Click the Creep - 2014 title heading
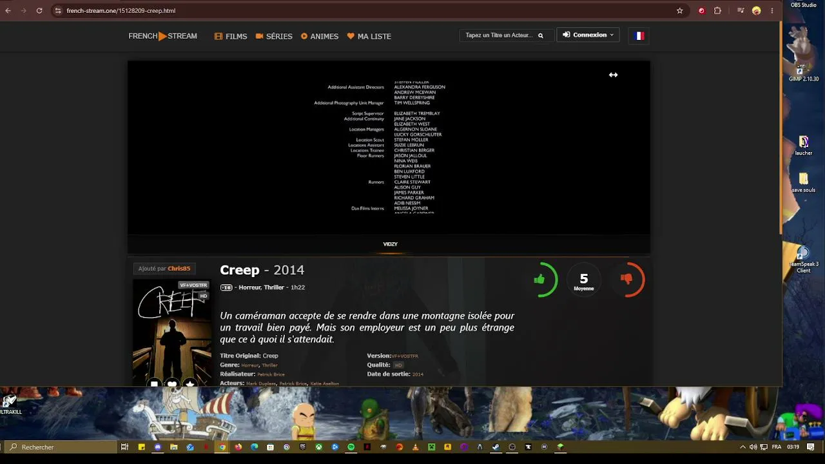825x464 pixels. [262, 270]
